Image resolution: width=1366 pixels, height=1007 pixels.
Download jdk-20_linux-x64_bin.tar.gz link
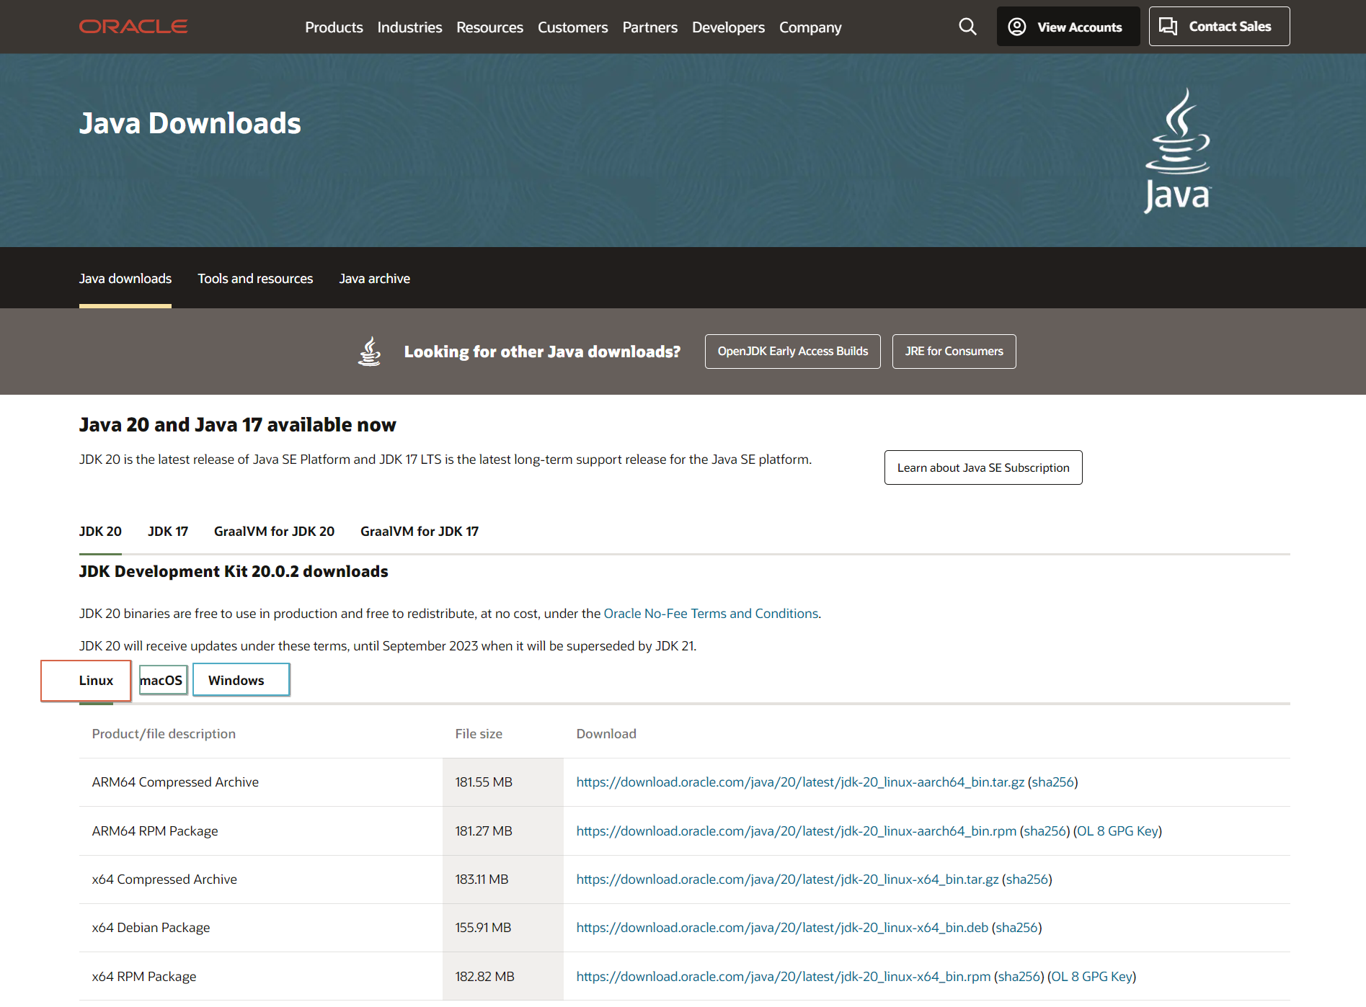787,880
